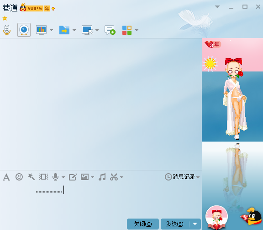Click the screenshot scissors icon
Viewport: 263px width, 230px height.
click(114, 177)
